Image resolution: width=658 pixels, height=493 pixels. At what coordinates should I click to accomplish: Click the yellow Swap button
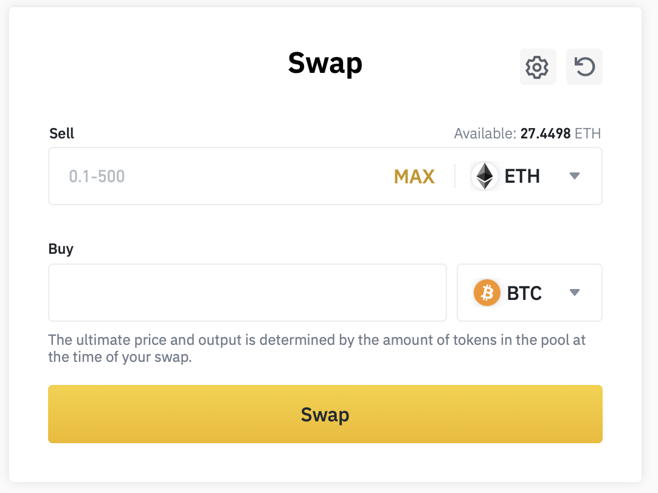click(325, 414)
